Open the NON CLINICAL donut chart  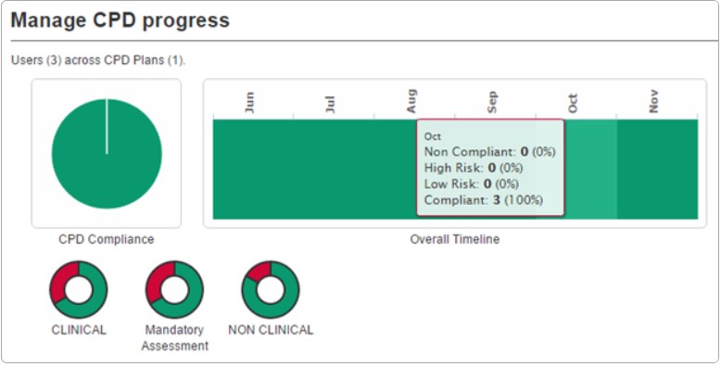[x=271, y=290]
